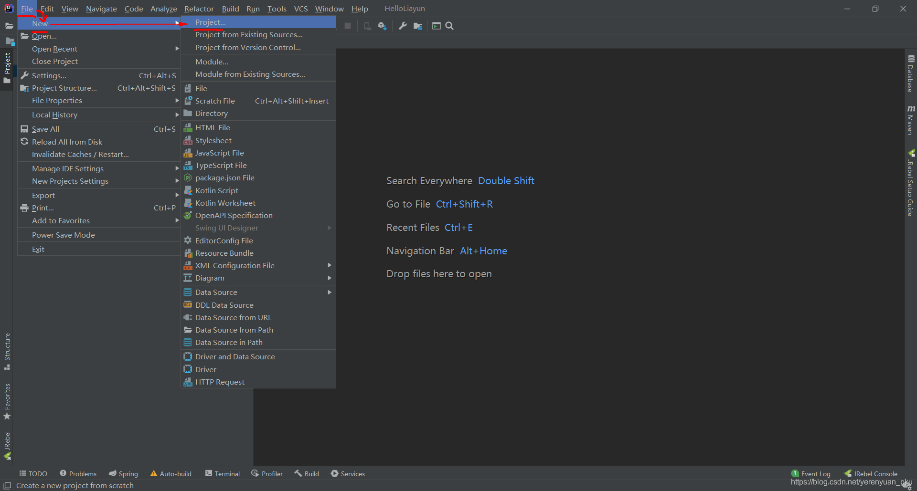917x491 pixels.
Task: Click Invalidate Caches / Restart...
Action: 99,154
